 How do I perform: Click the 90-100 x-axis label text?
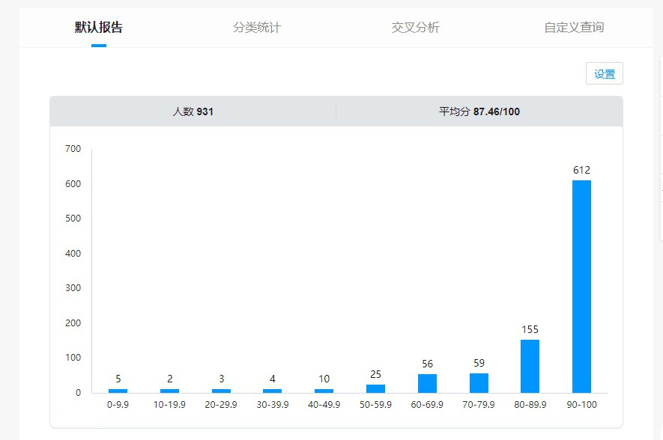tap(581, 405)
